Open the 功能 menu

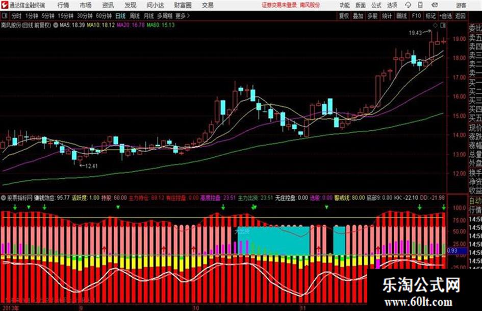(x=345, y=5)
